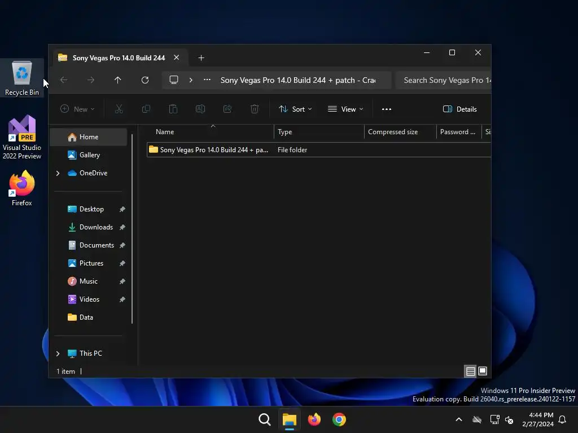Click the OneDrive cloud tray icon
The height and width of the screenshot is (433, 578).
(477, 419)
